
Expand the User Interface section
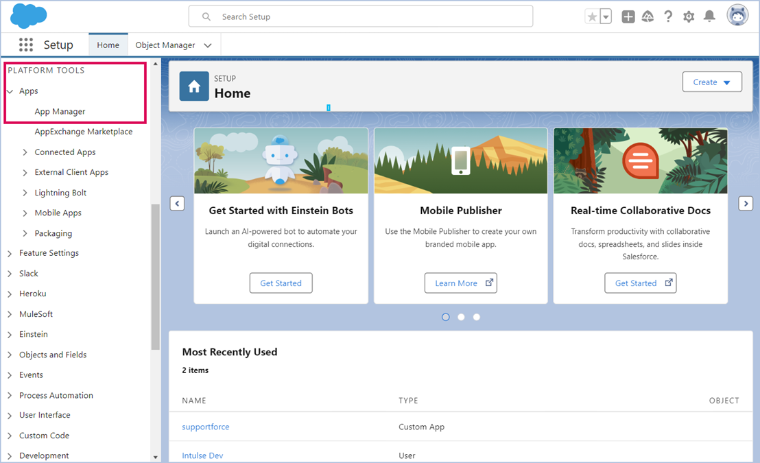click(10, 416)
